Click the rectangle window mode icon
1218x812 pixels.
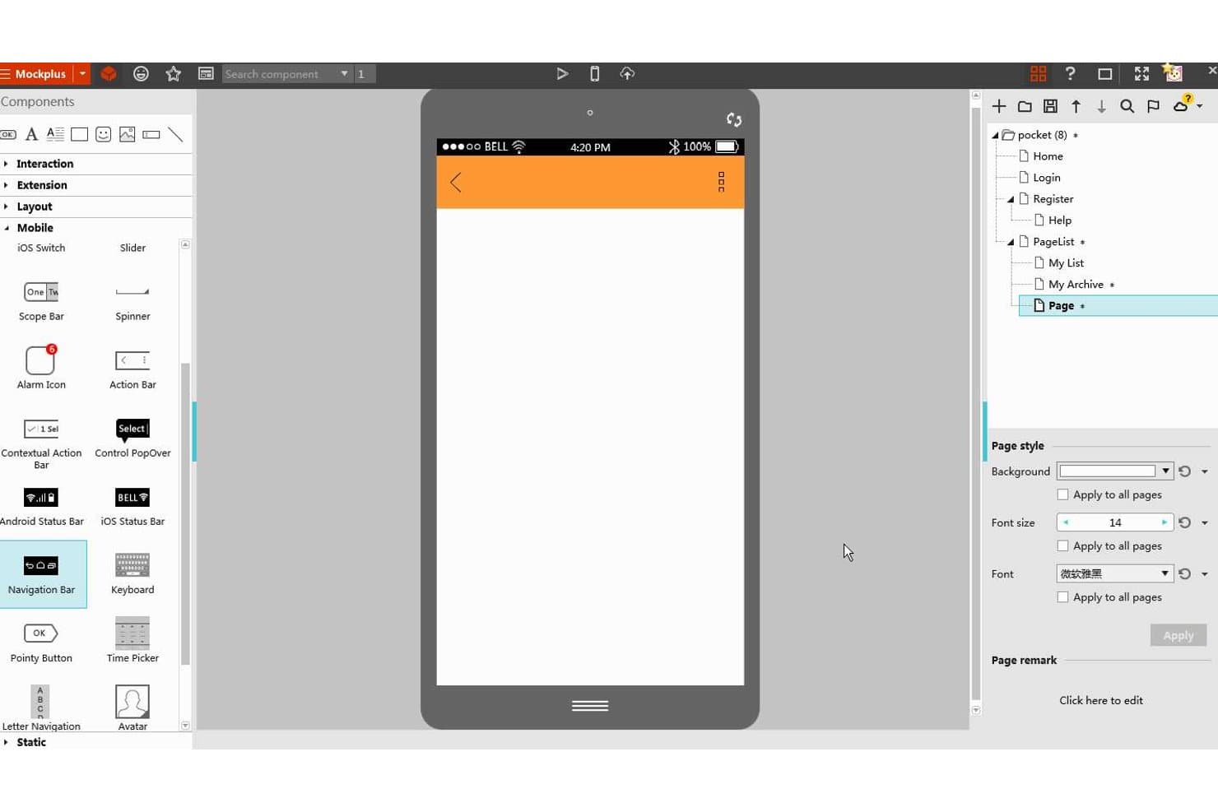[x=1104, y=74]
